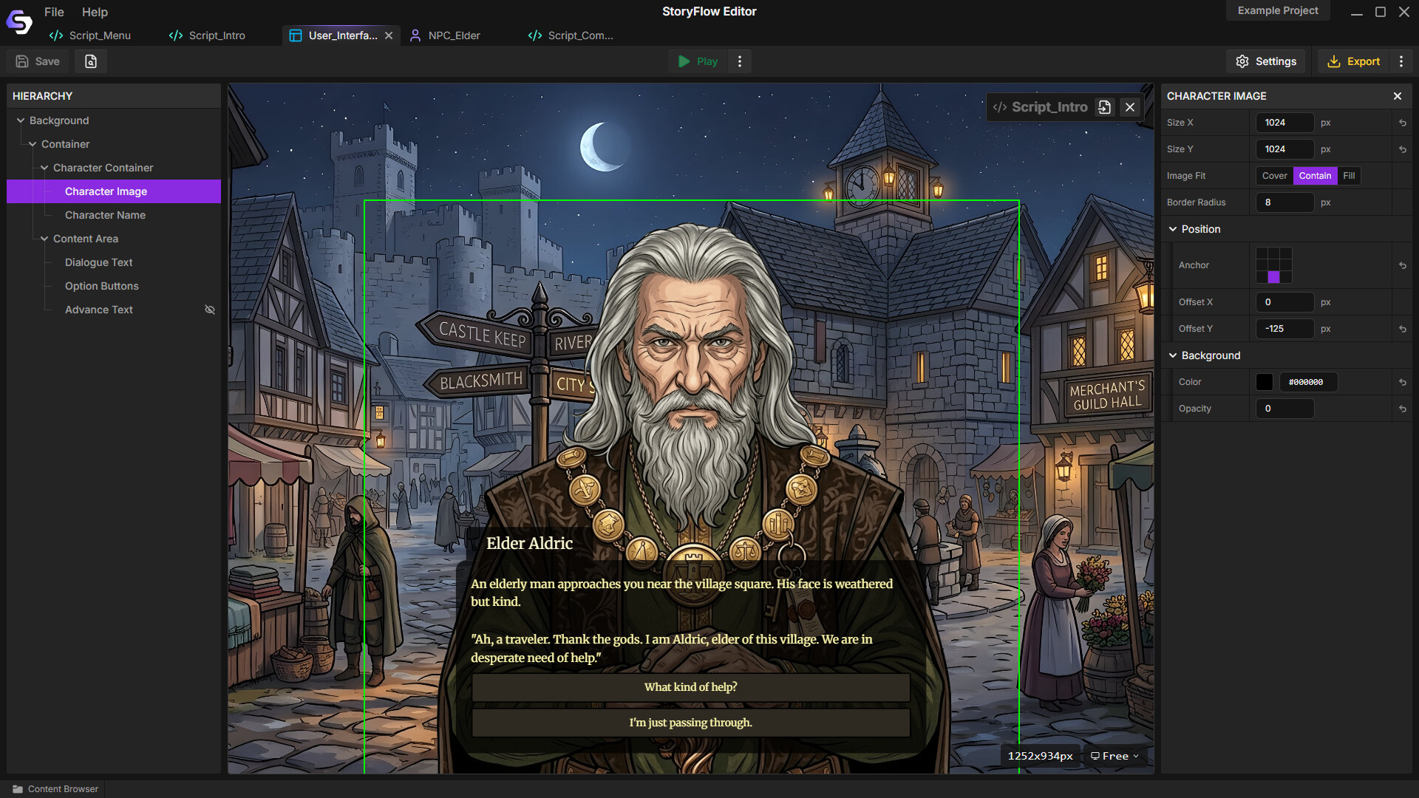Open the Free zoom mode dropdown
Screen dimensions: 1419x798
[x=1113, y=755]
